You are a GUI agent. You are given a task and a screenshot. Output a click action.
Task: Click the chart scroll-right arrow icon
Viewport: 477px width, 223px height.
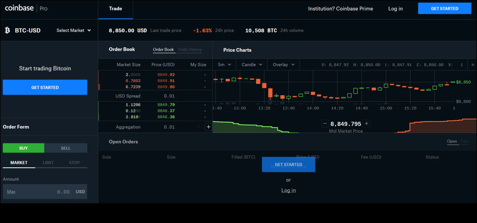click(473, 65)
